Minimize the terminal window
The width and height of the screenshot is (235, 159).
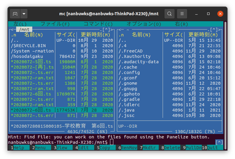pyautogui.click(x=196, y=14)
